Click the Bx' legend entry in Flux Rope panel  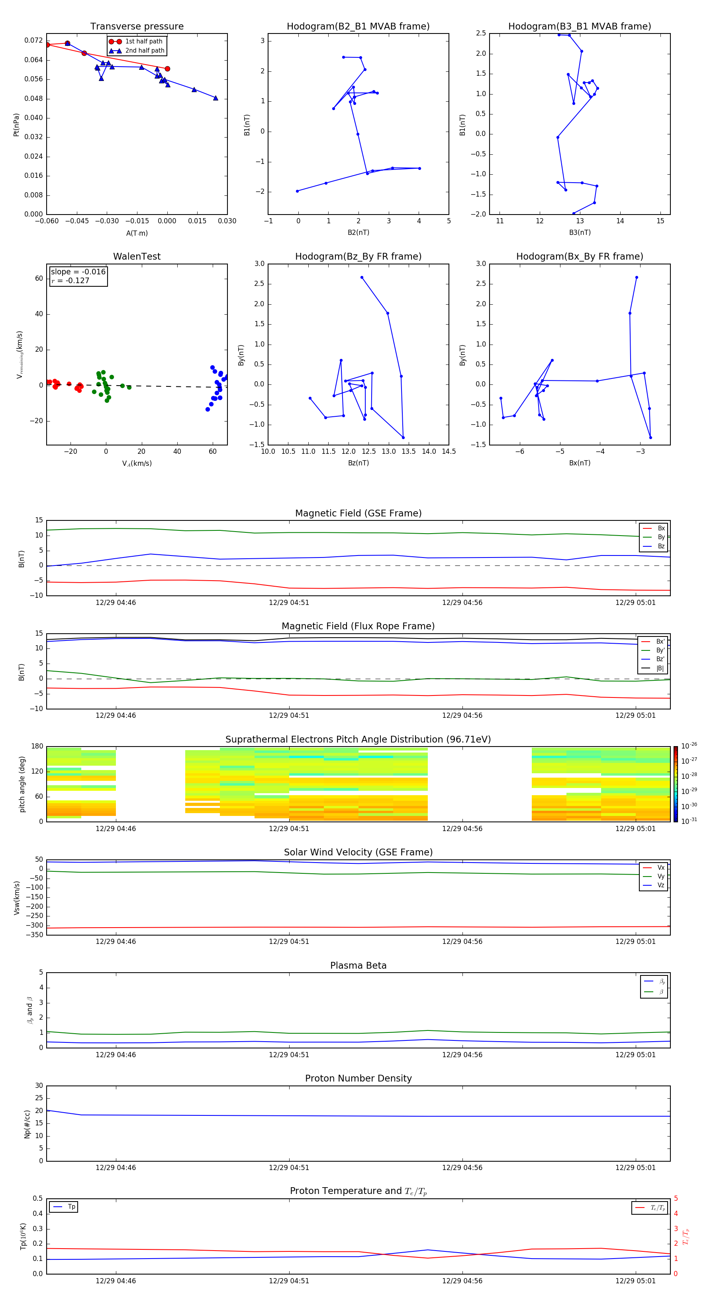click(x=653, y=642)
